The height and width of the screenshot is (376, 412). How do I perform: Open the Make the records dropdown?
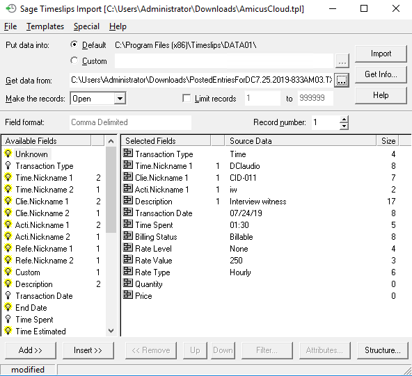coord(120,99)
